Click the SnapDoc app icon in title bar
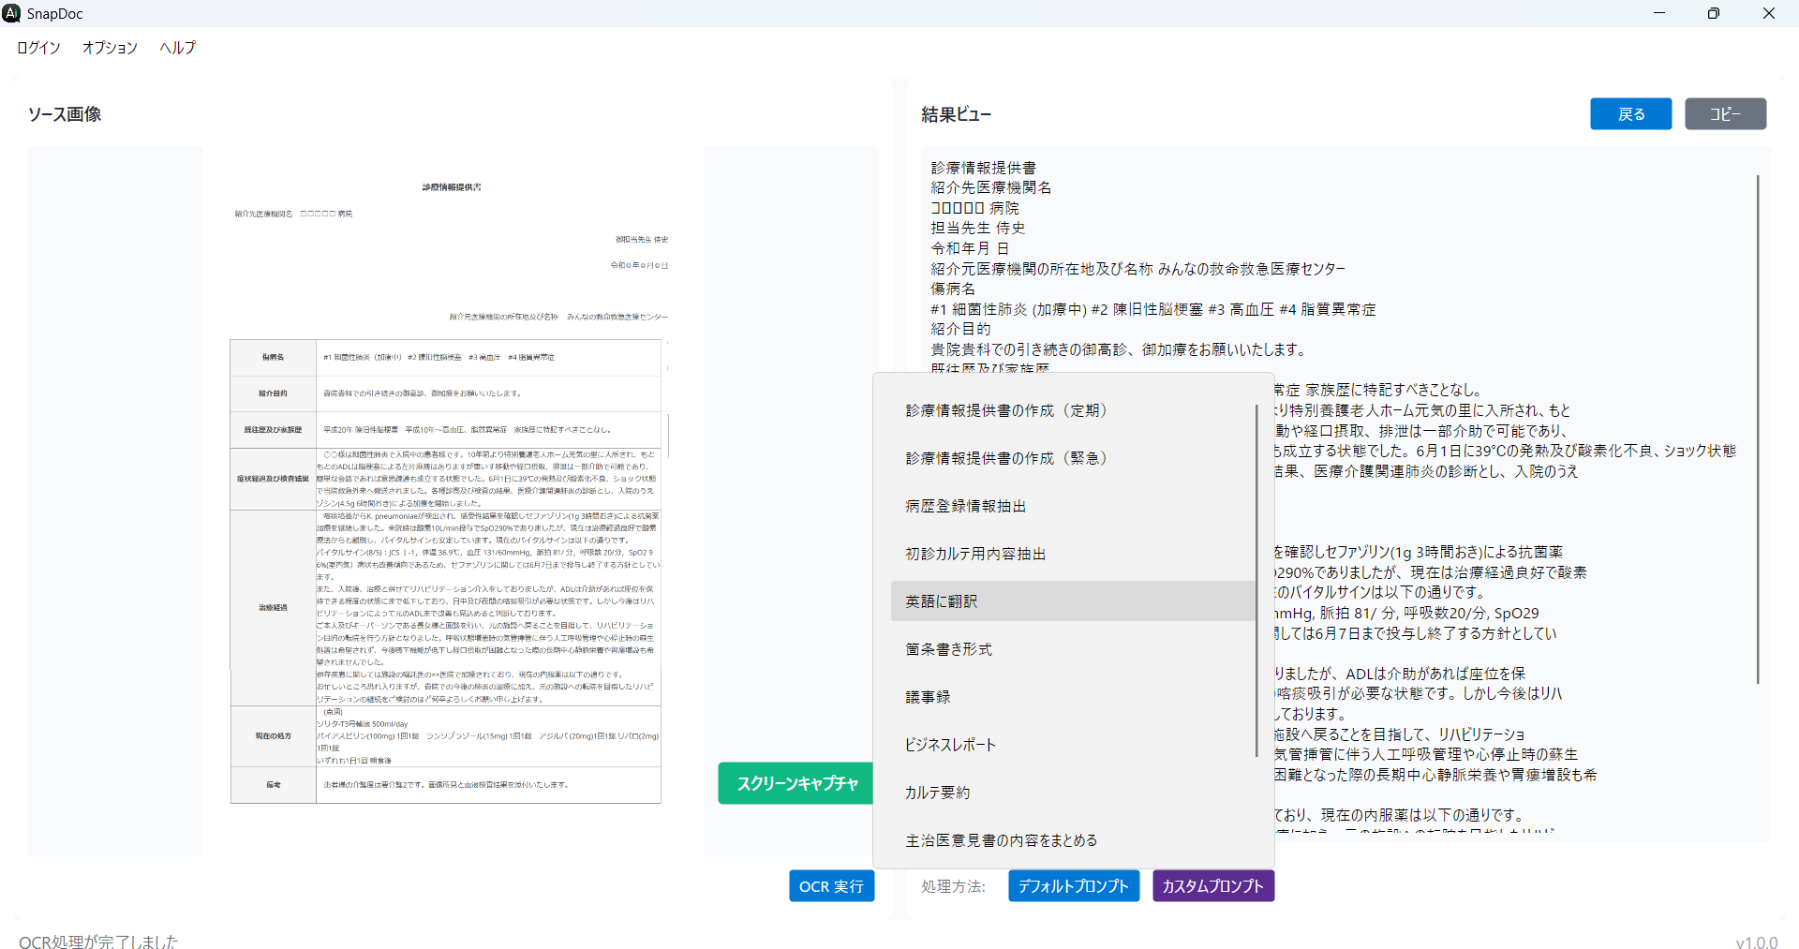Screen dimensions: 1799x949 [x=12, y=13]
